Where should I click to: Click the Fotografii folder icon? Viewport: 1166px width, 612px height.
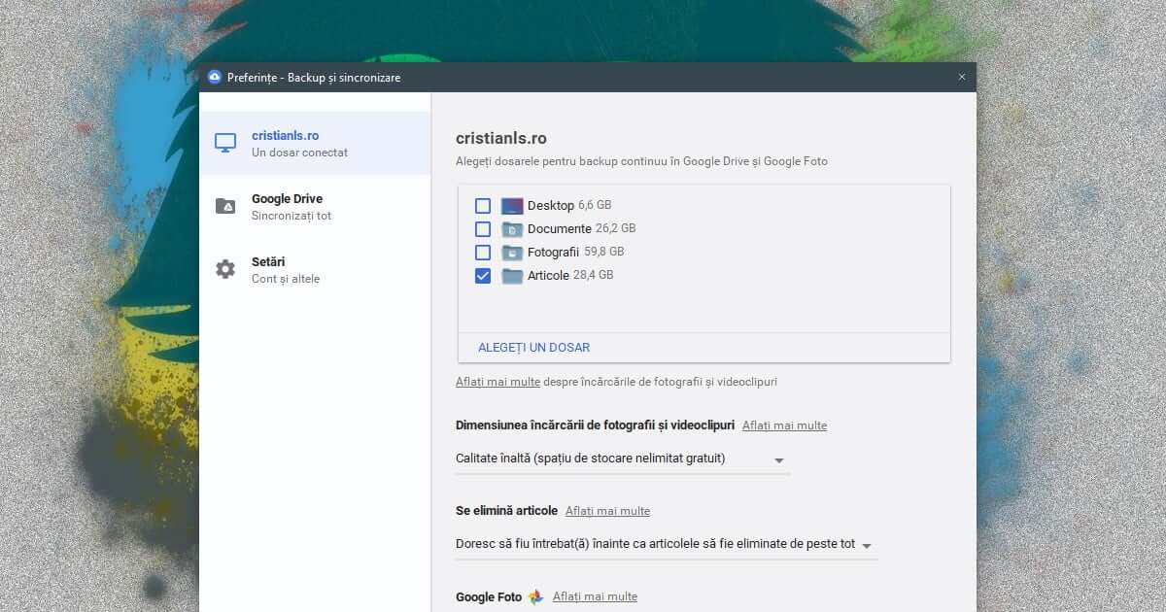[x=512, y=253]
